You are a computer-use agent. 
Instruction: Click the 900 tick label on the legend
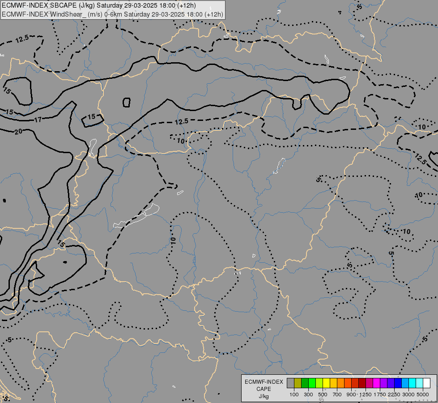(x=351, y=394)
